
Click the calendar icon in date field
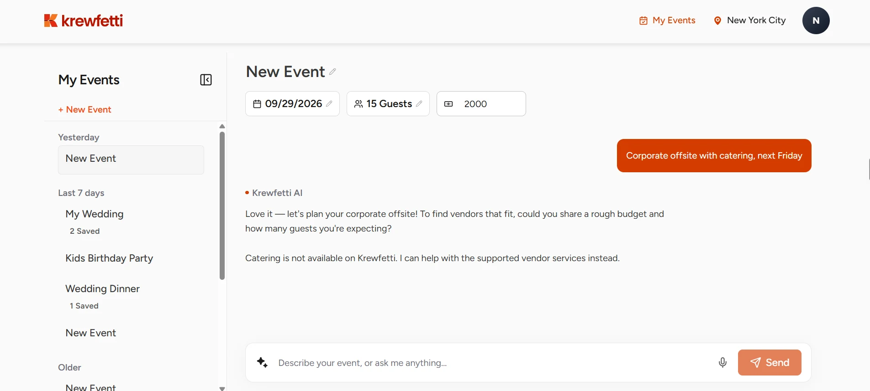(x=257, y=104)
